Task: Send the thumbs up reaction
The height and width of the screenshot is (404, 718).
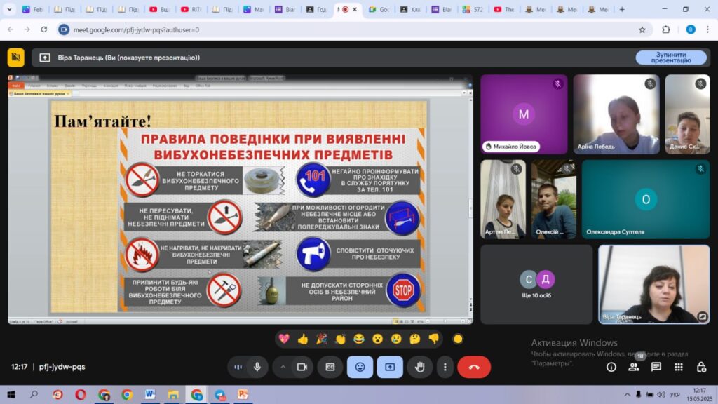Action: point(303,339)
